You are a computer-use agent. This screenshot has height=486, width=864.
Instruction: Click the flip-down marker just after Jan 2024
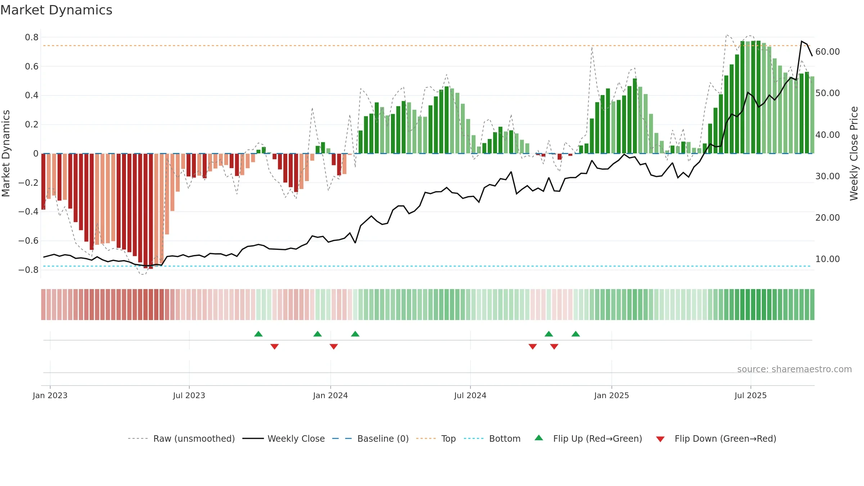(x=334, y=346)
